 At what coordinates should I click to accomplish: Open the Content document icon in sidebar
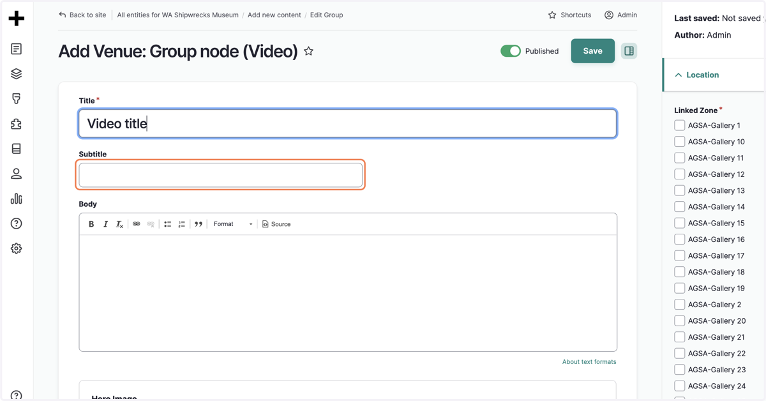pyautogui.click(x=17, y=49)
